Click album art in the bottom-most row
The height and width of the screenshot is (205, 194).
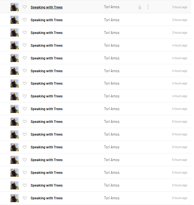pyautogui.click(x=14, y=198)
